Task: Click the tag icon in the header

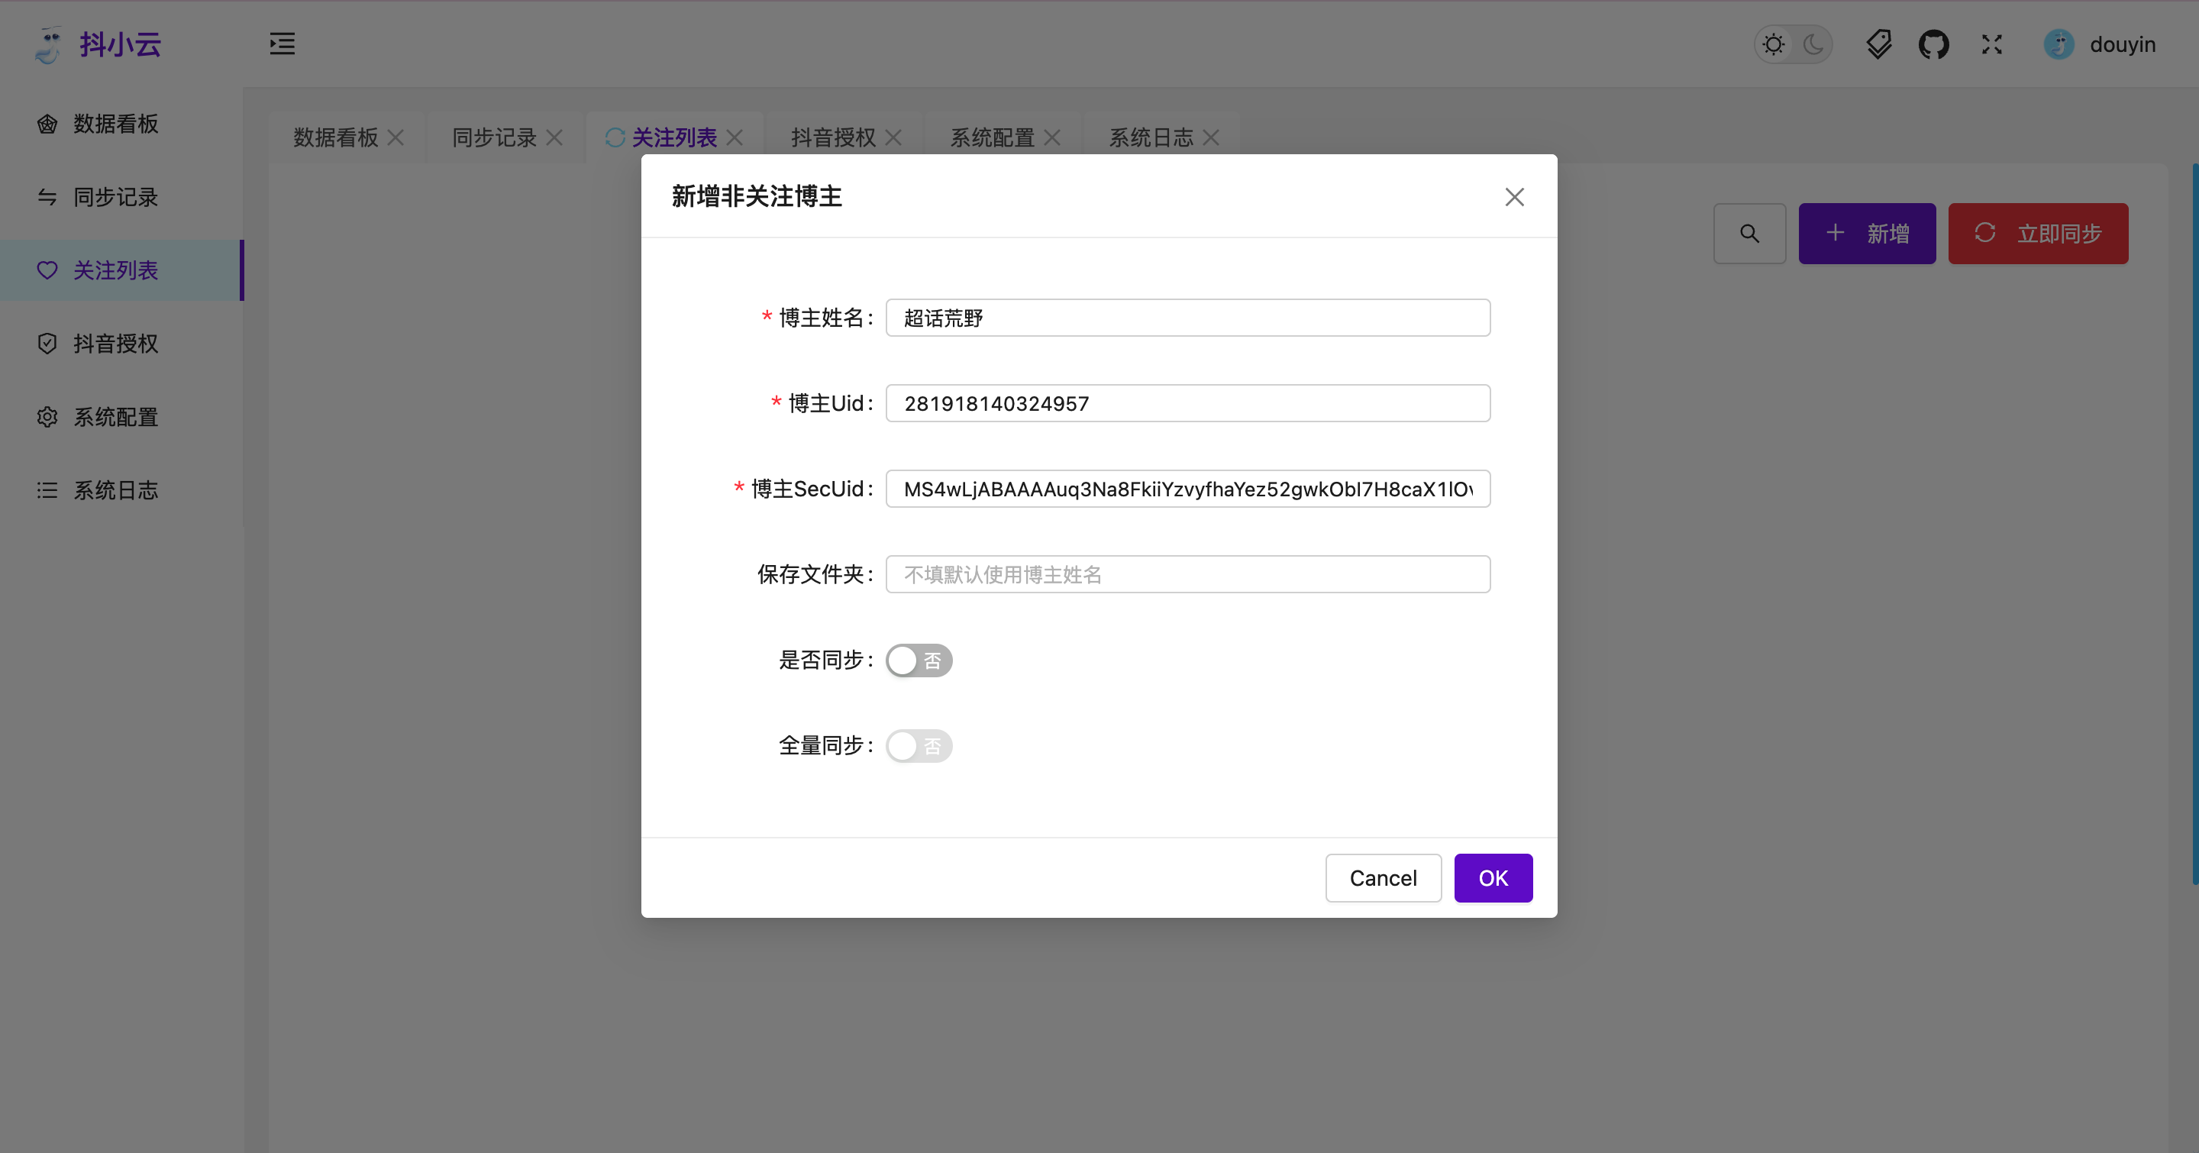Action: [1878, 44]
